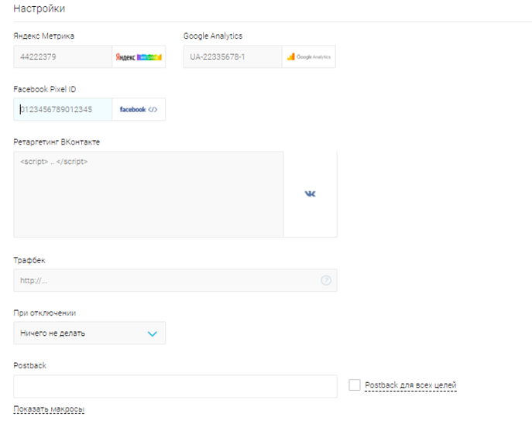The width and height of the screenshot is (532, 424).
Task: Open the question mark help in Трафбек field
Action: pyautogui.click(x=326, y=280)
